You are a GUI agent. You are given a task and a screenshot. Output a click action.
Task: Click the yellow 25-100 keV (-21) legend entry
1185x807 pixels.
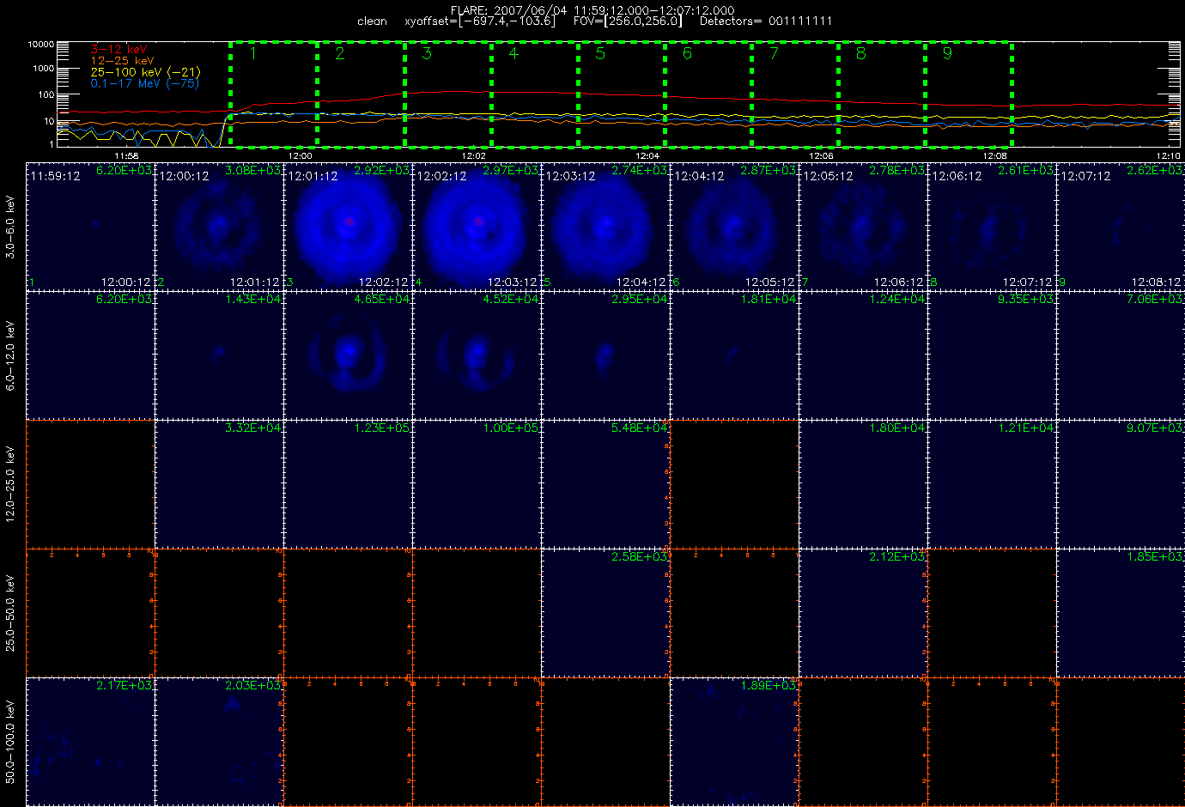[x=145, y=72]
